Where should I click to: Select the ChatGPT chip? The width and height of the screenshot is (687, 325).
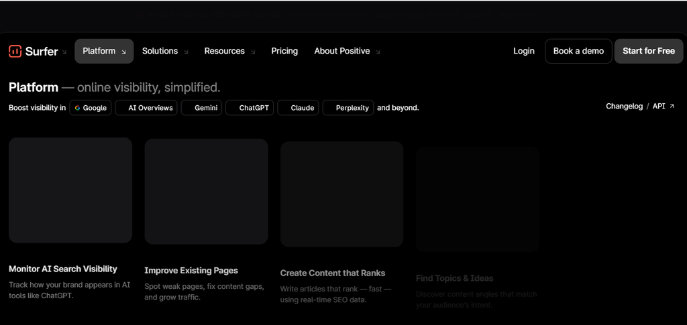[250, 108]
